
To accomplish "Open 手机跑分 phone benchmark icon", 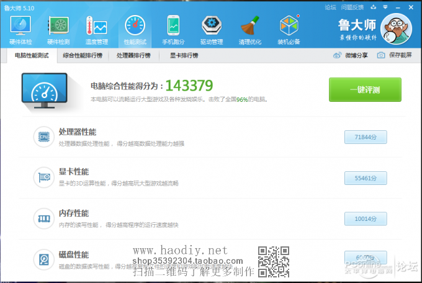I will point(174,30).
